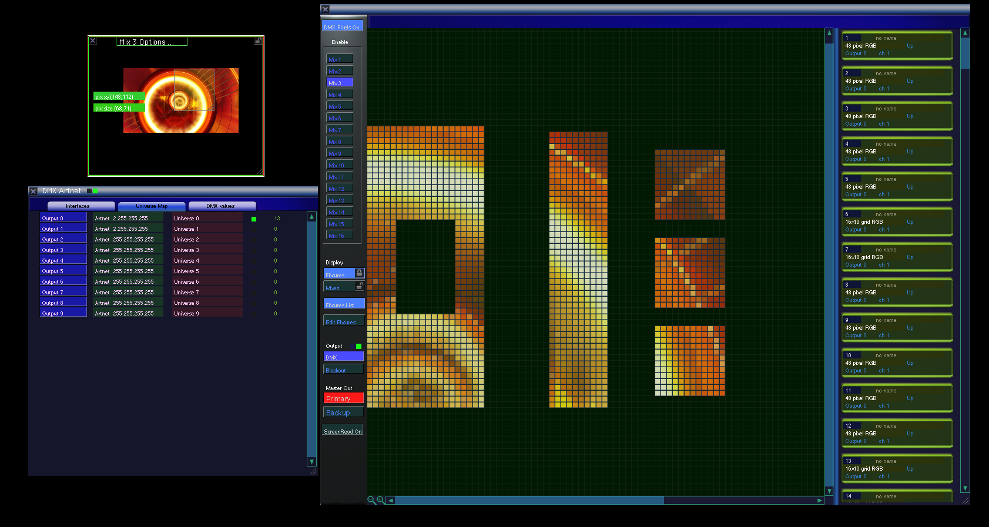Enable Mix 5 in the Enable list
This screenshot has height=527, width=989.
pos(340,106)
